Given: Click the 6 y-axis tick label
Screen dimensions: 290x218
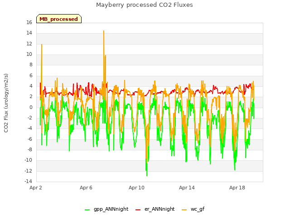Looking at the screenshot, I should [31, 75].
